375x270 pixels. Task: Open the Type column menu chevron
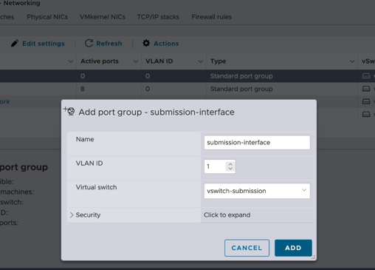tap(352, 61)
